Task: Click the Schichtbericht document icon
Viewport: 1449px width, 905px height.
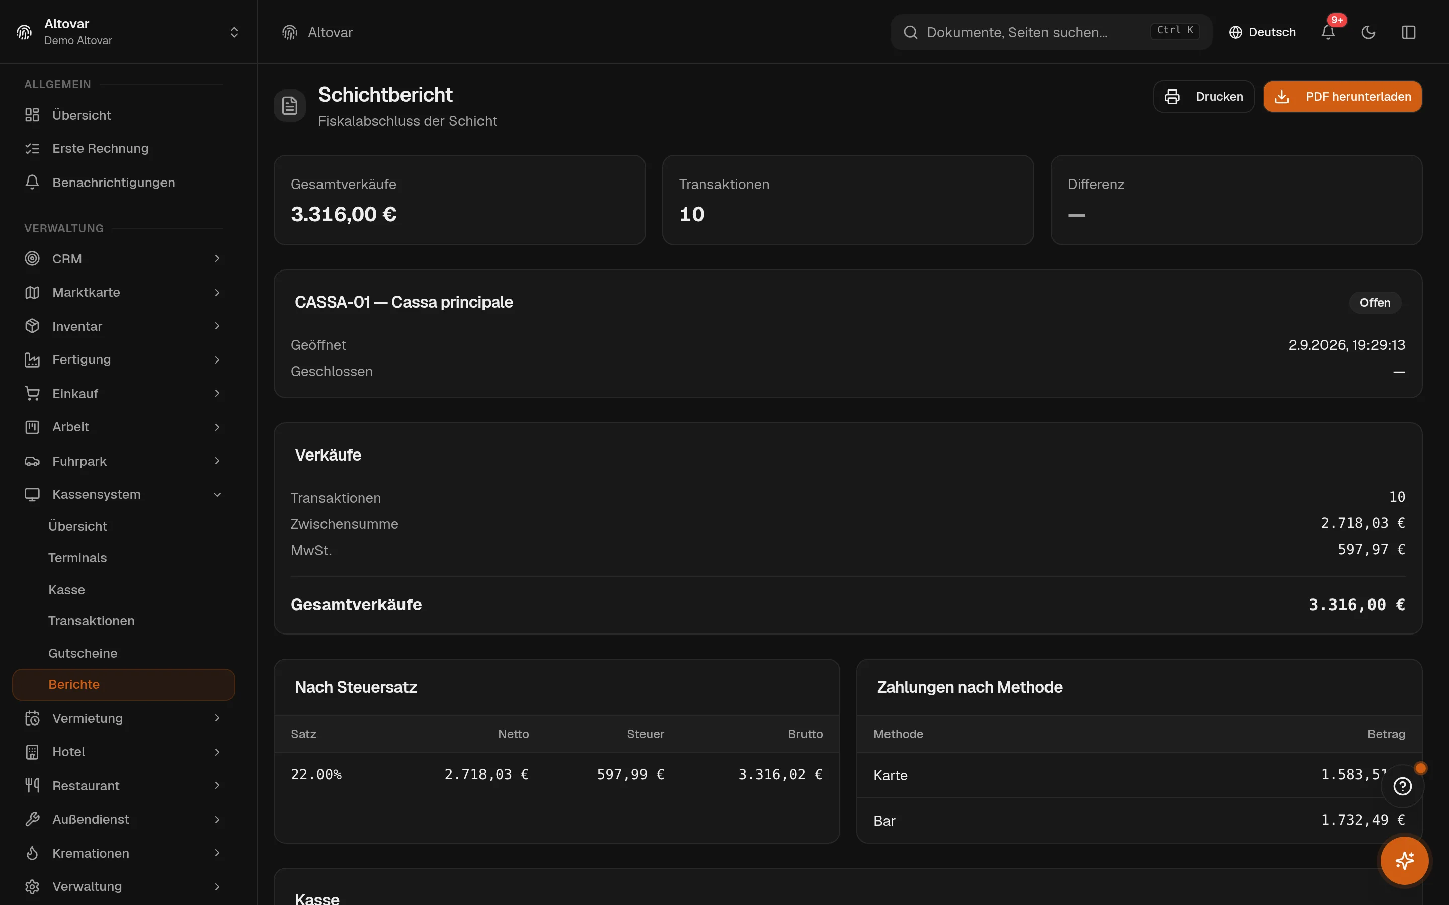Action: [x=290, y=106]
